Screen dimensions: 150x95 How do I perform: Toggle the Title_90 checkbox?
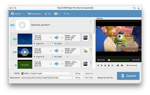(x=16, y=65)
